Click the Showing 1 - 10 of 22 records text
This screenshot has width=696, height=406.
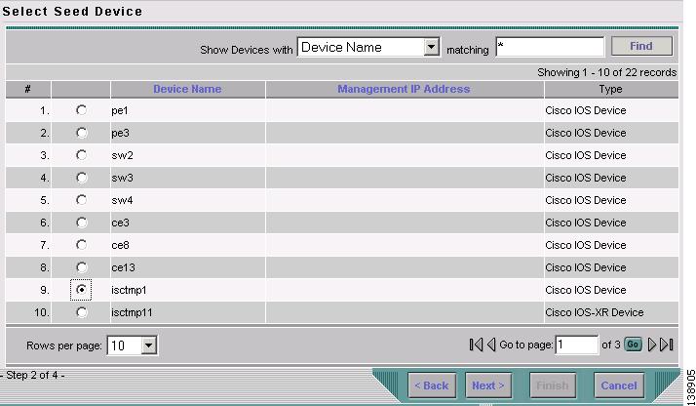tap(606, 72)
